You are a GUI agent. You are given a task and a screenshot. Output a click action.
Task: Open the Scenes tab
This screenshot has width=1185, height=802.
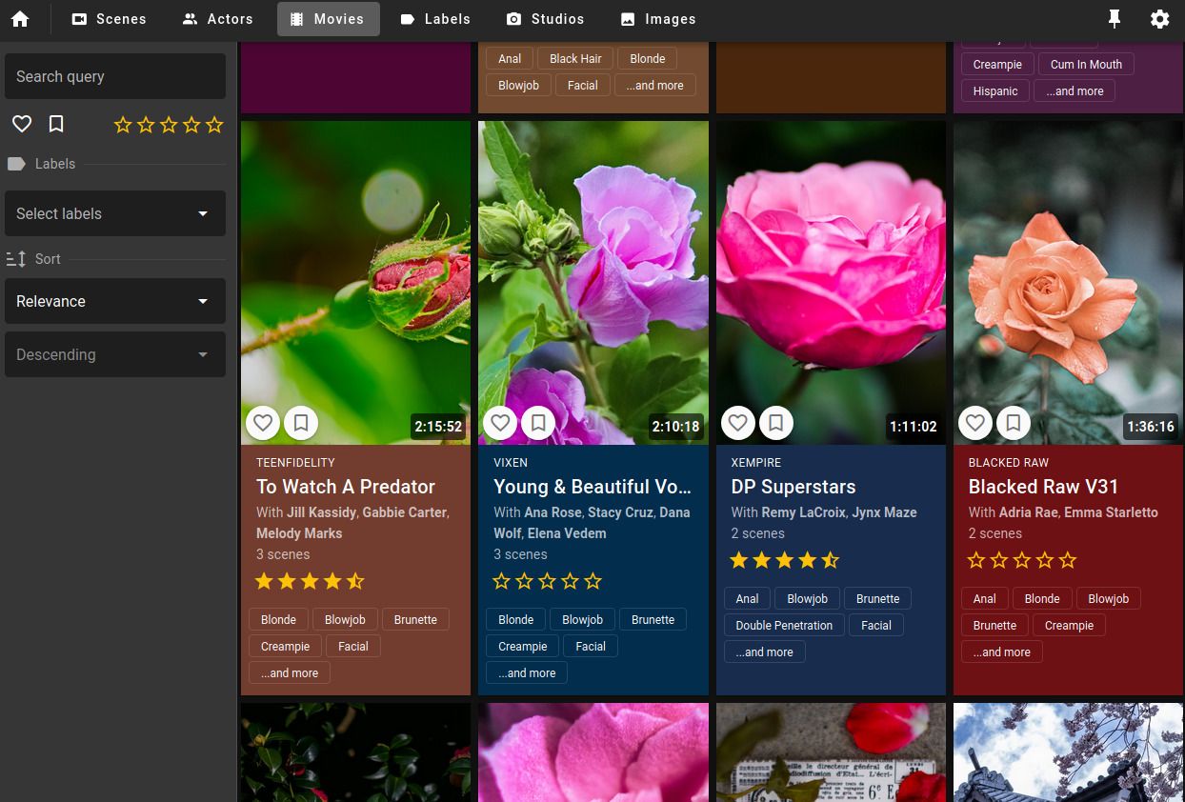click(110, 19)
